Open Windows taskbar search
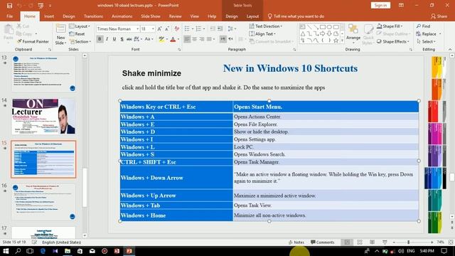 (x=18, y=251)
